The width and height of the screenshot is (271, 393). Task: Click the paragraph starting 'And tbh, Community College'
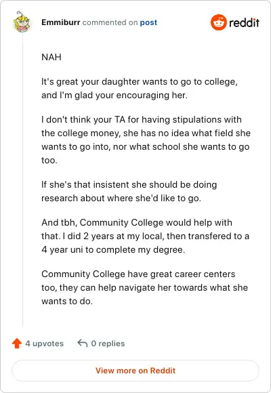[x=146, y=236]
